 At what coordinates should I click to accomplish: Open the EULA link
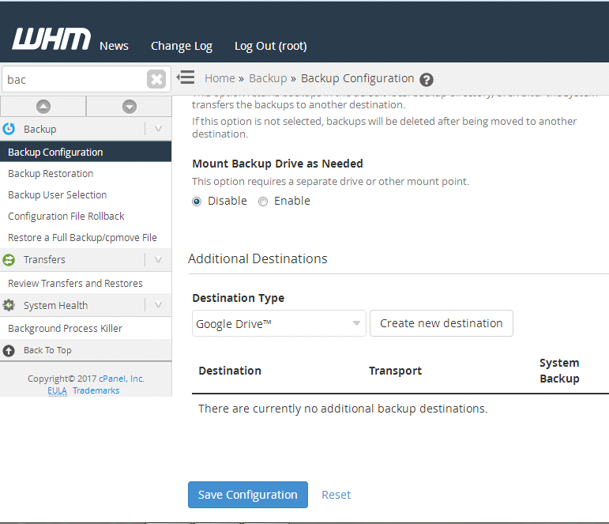click(57, 390)
